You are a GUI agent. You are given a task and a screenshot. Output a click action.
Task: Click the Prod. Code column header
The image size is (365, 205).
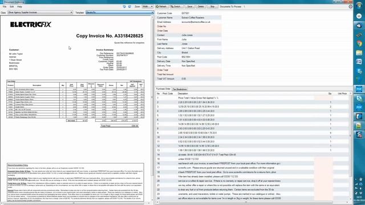(x=168, y=93)
